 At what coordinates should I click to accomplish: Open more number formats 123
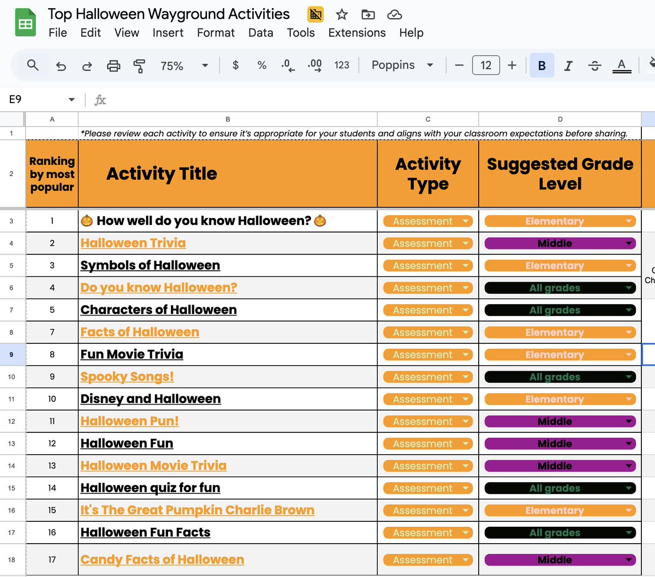point(342,66)
